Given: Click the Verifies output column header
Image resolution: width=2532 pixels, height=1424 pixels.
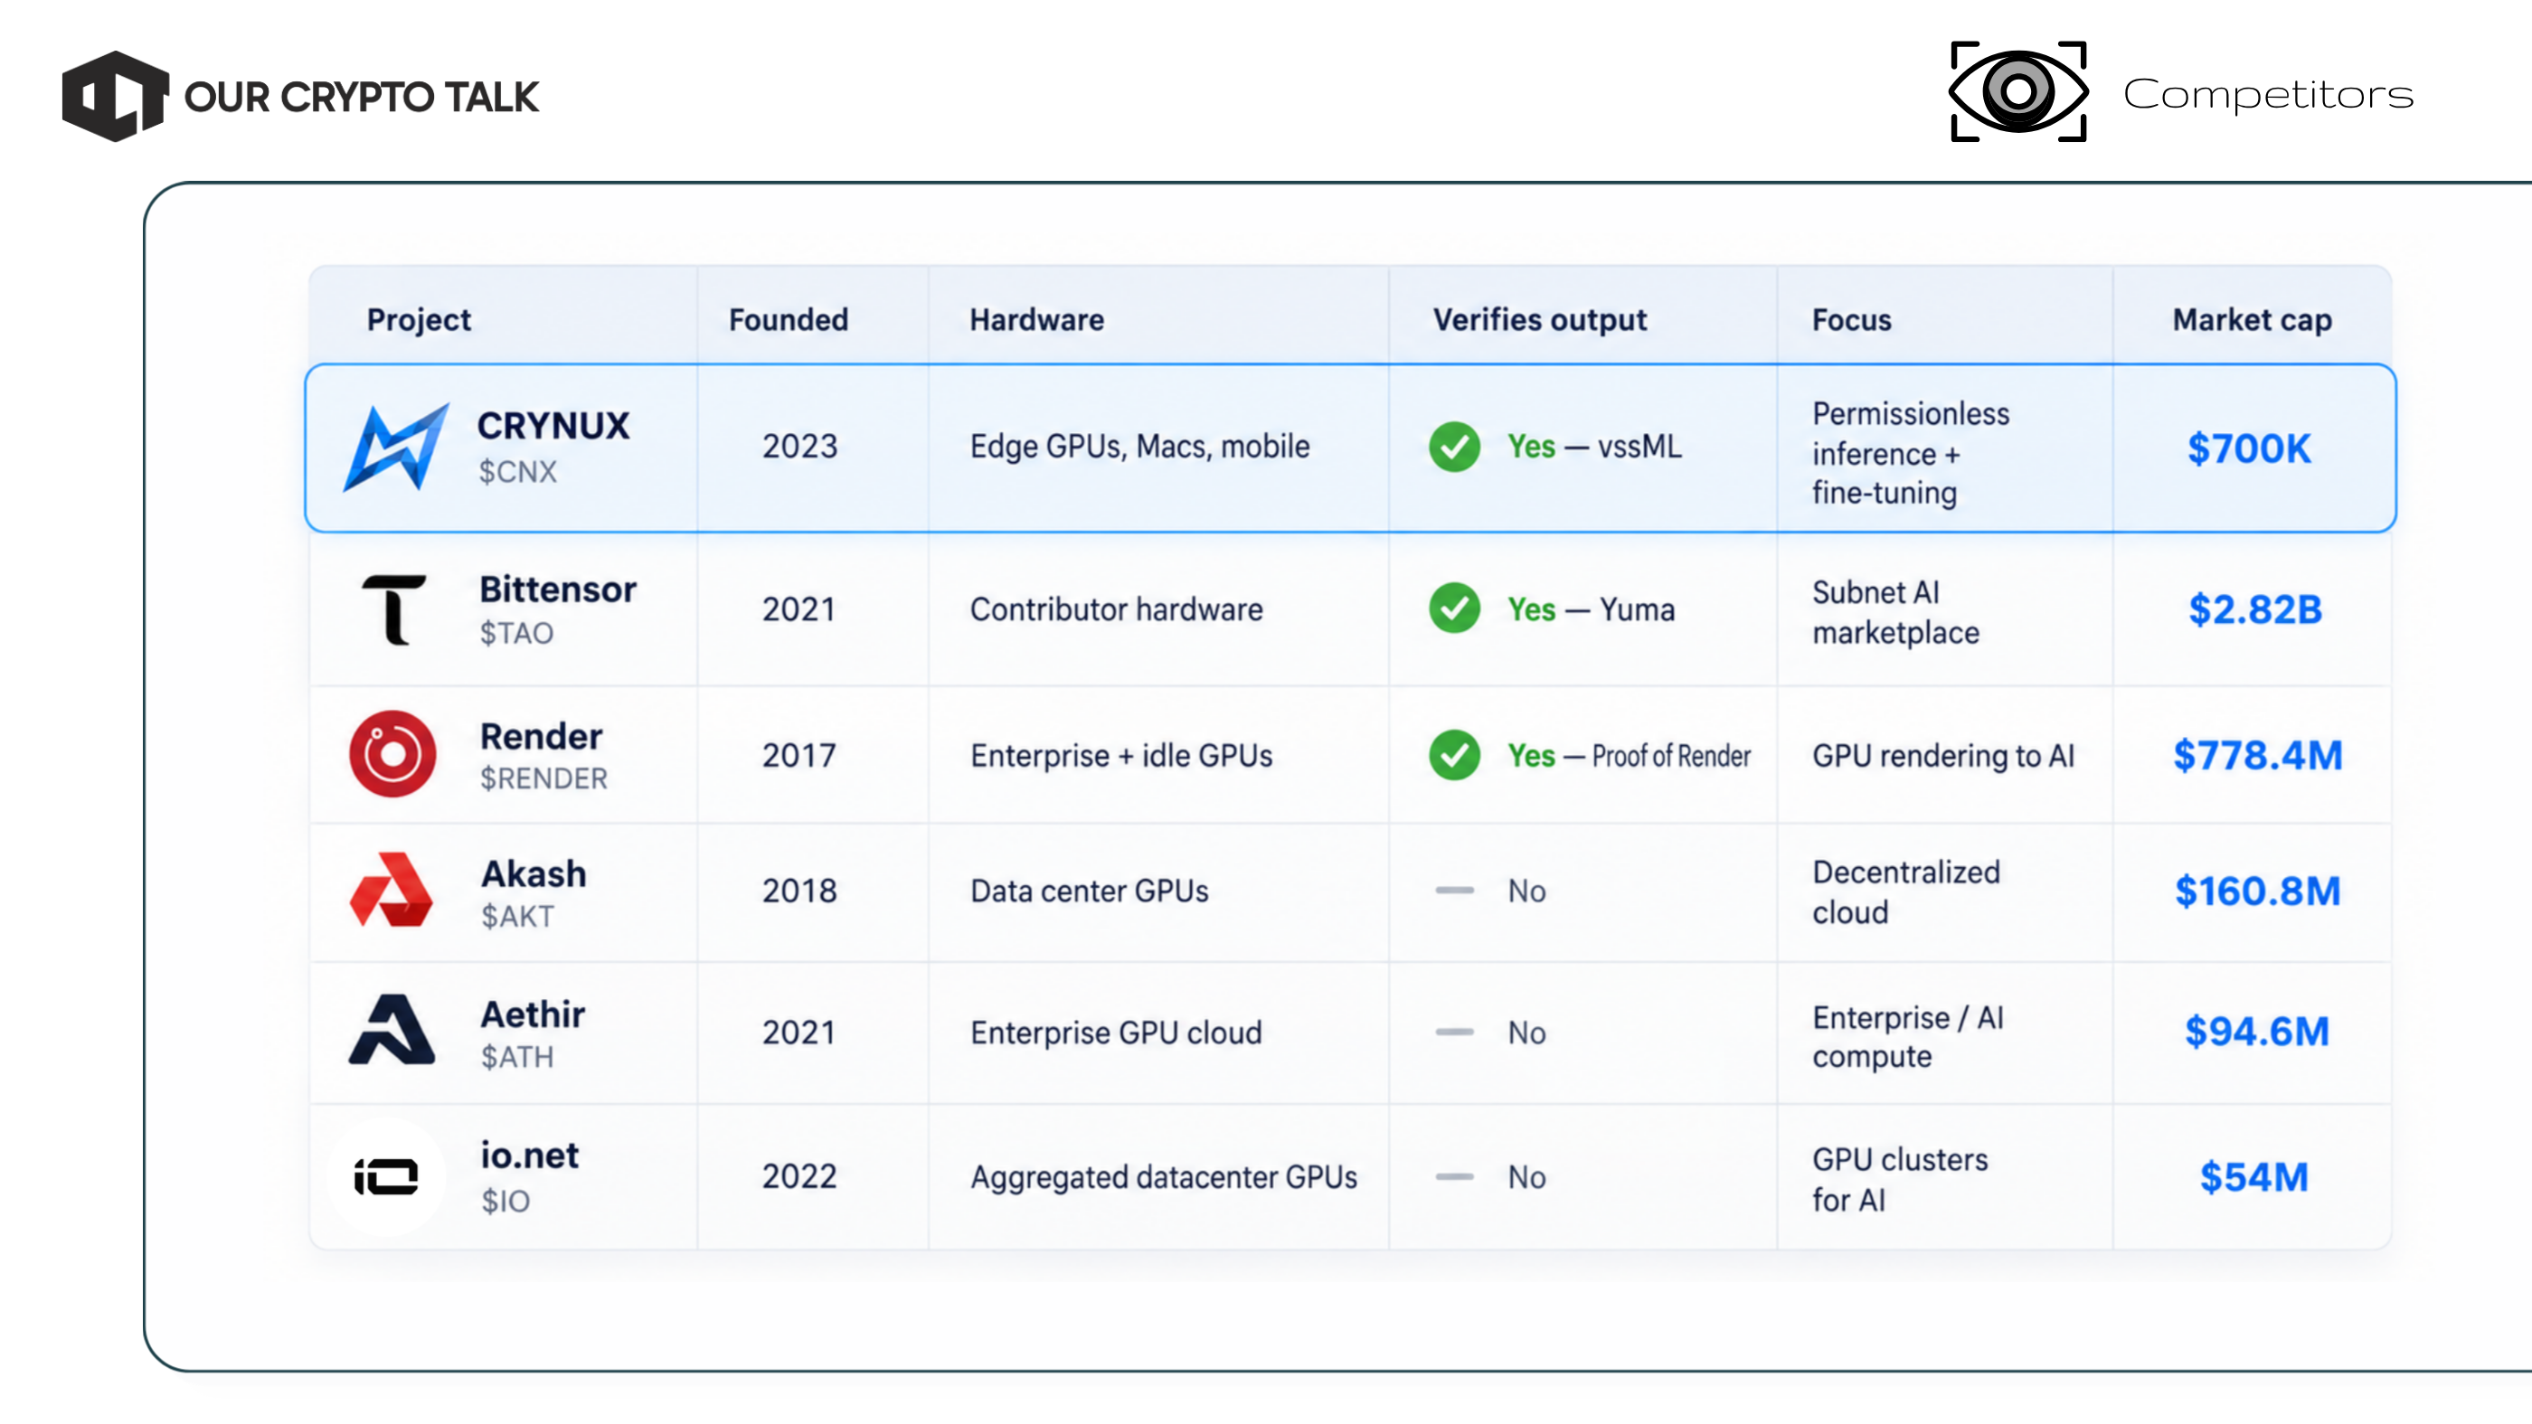Looking at the screenshot, I should pos(1539,320).
